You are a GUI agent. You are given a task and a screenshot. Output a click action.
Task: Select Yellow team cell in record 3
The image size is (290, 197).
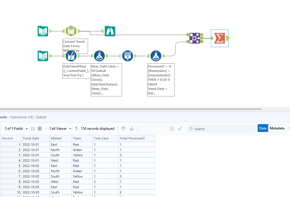point(82,155)
